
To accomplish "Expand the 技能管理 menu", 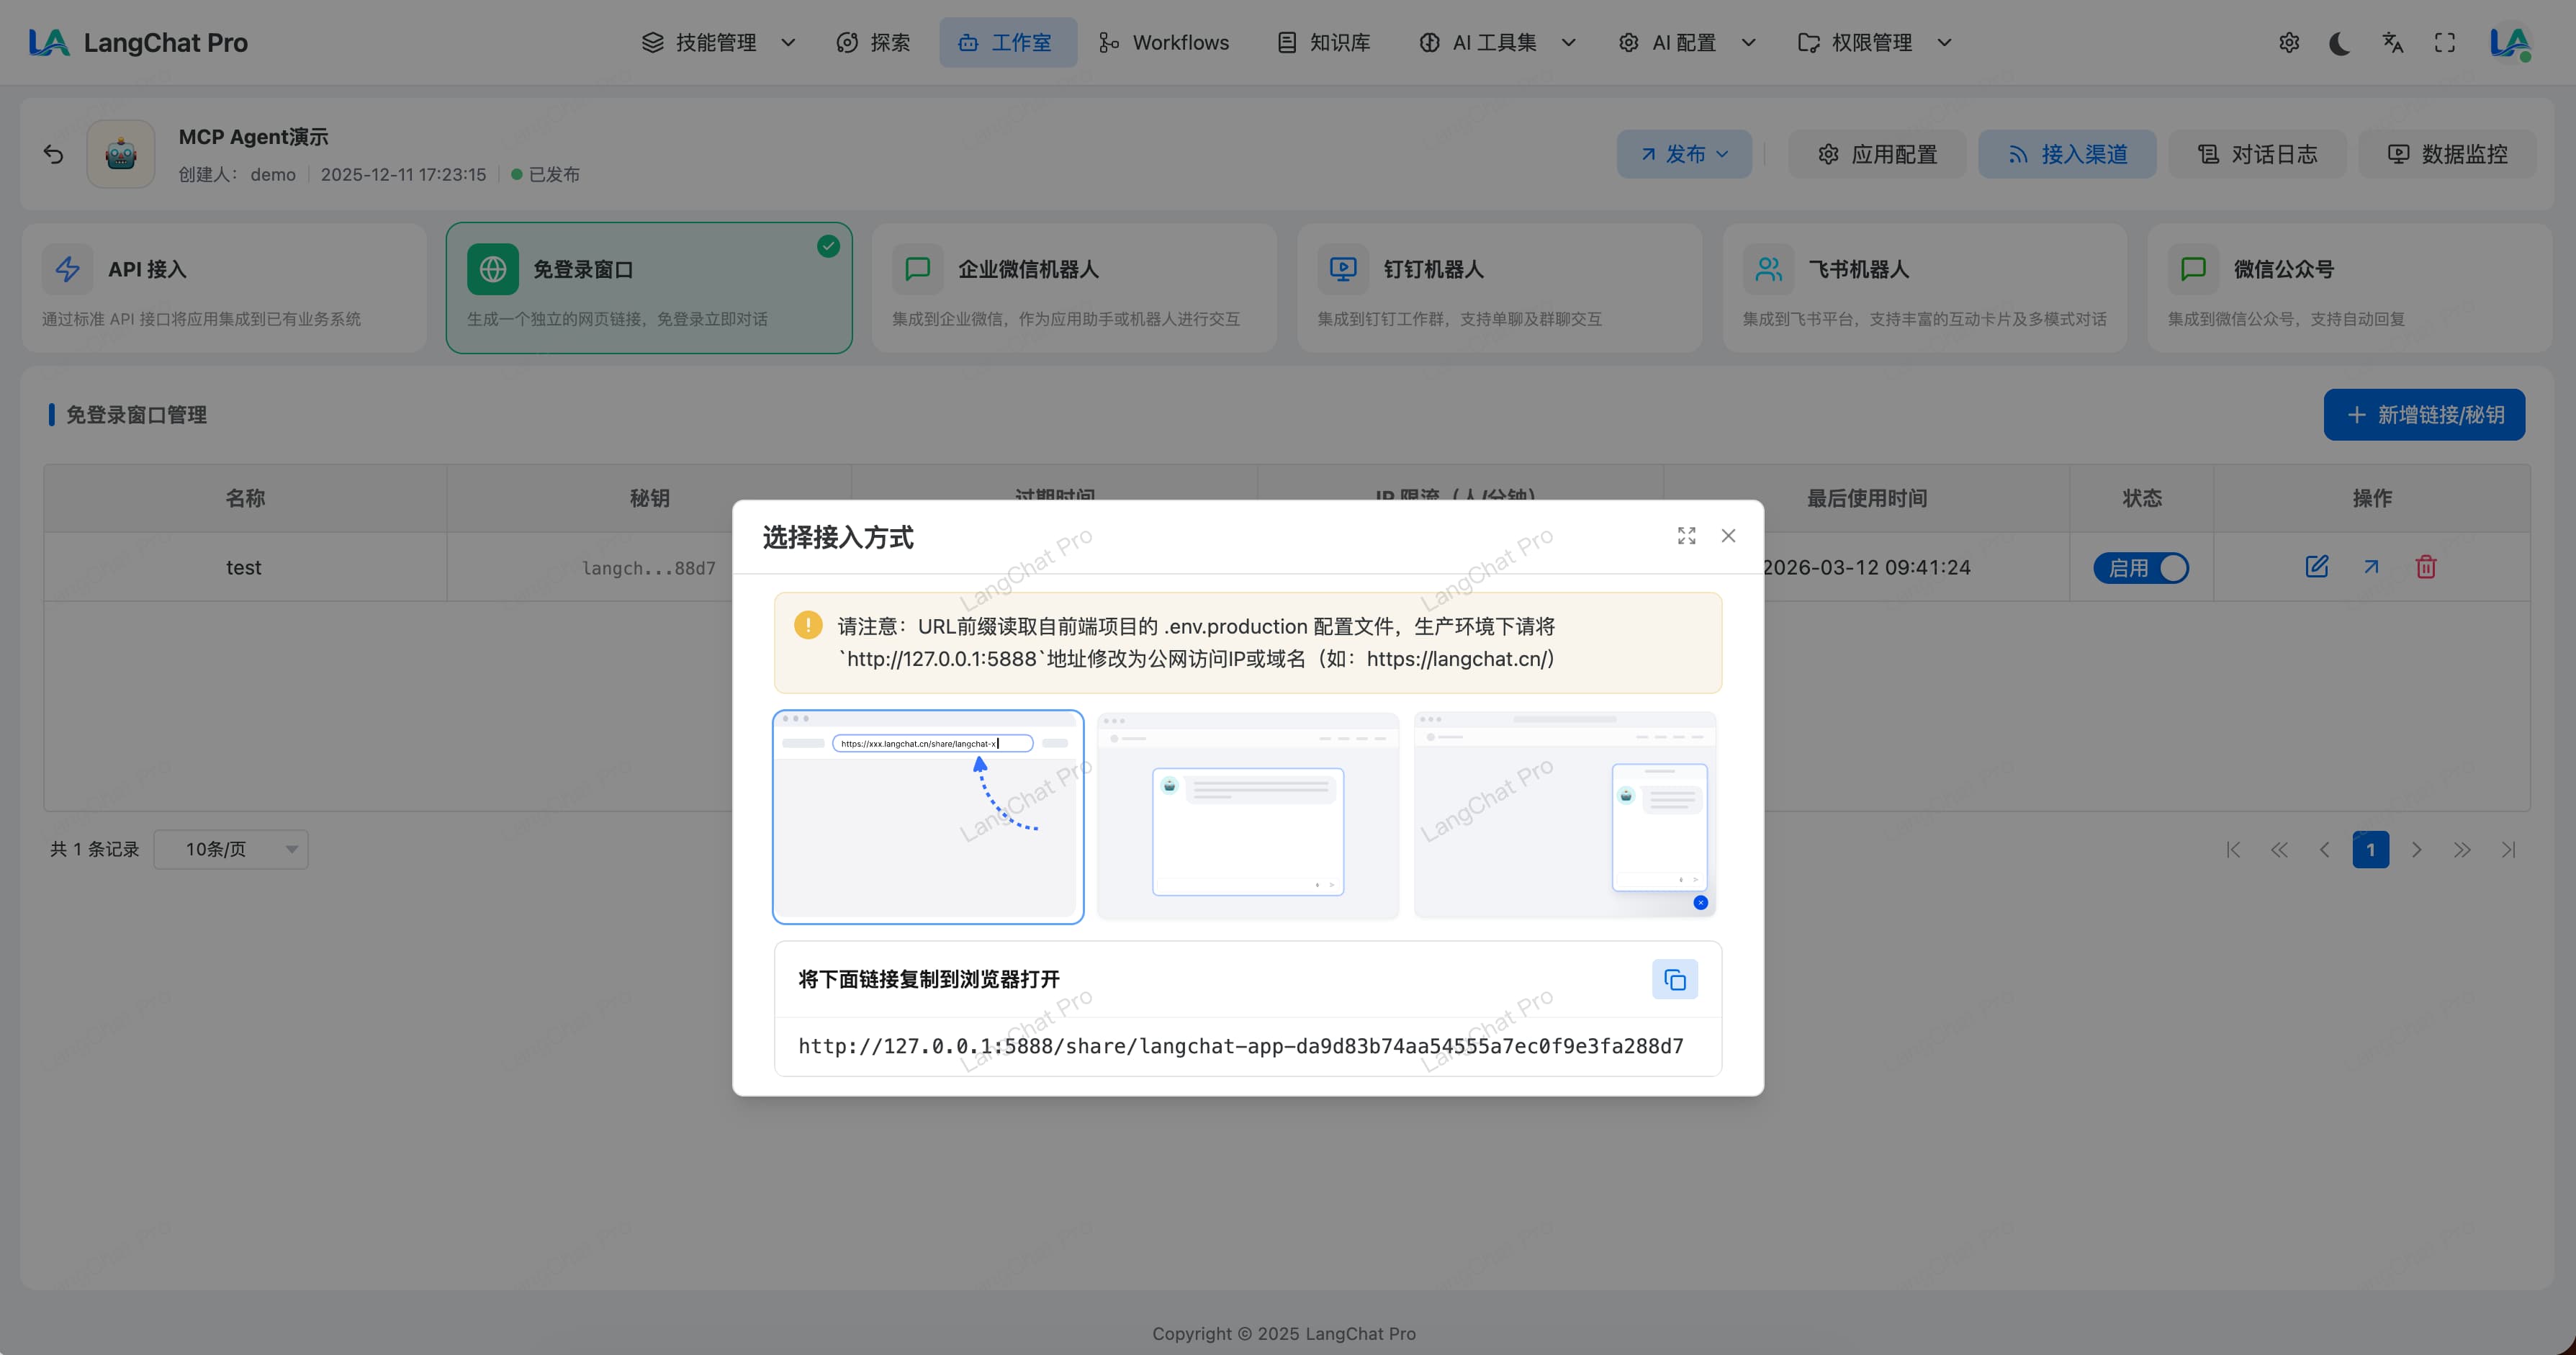I will tap(717, 43).
